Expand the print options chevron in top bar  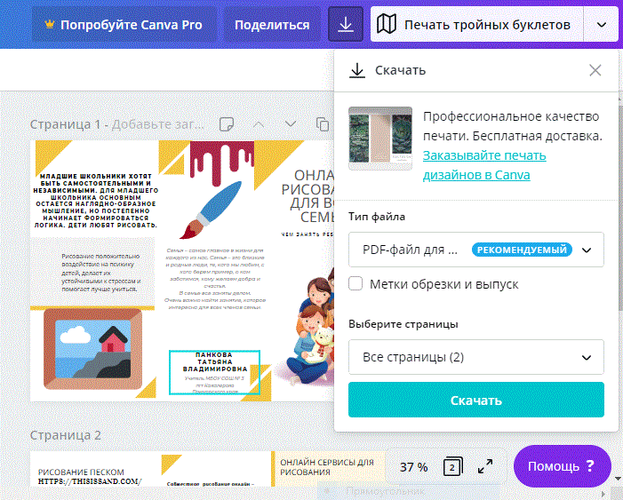point(601,25)
